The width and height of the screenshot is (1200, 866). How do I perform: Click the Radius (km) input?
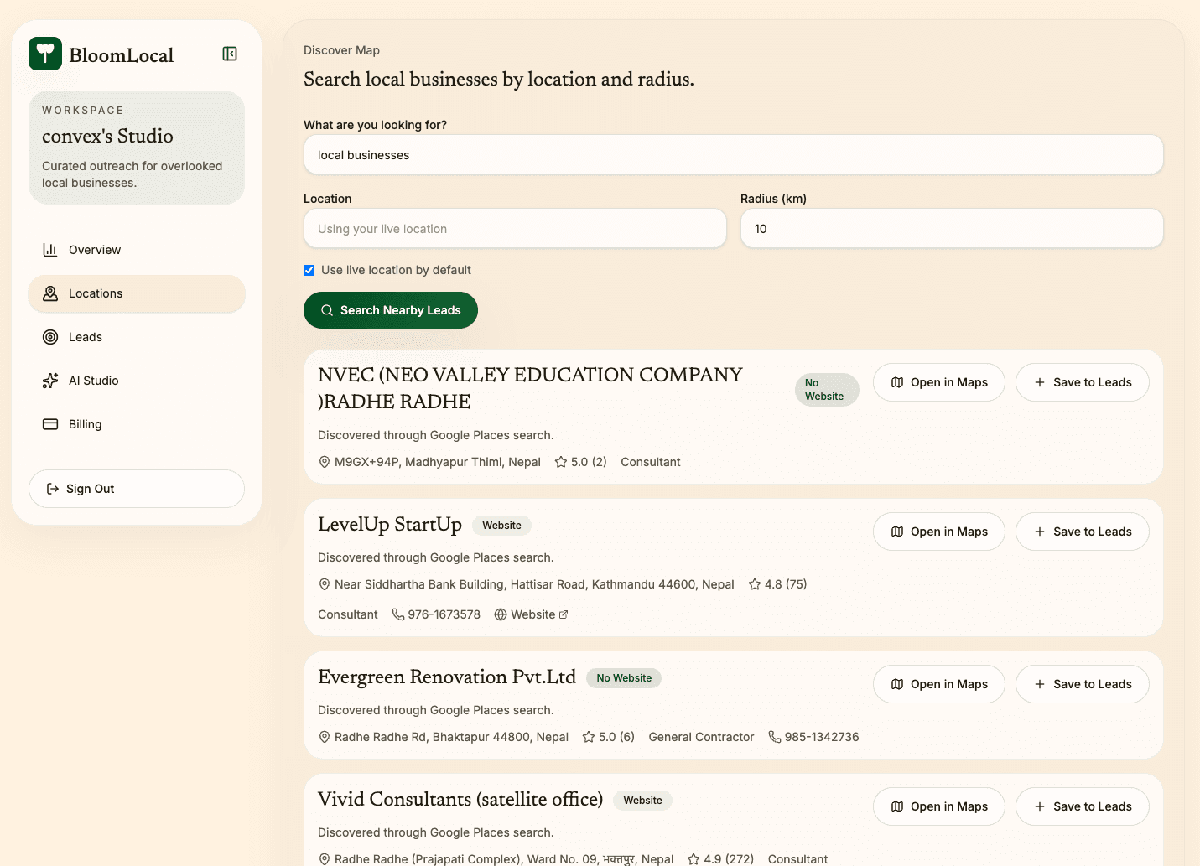click(951, 229)
